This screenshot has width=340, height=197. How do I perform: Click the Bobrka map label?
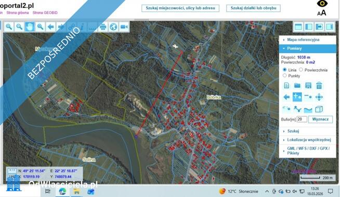pos(214,97)
